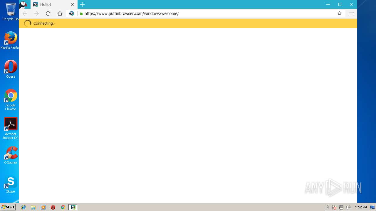Screen dimensions: 376x211
Task: Open Chrome from the taskbar
Action: [x=63, y=207]
